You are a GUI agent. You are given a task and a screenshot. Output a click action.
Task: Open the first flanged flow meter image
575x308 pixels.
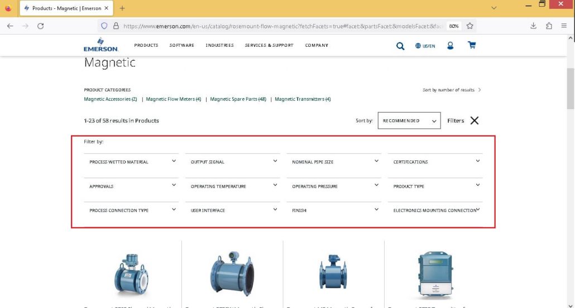pyautogui.click(x=131, y=275)
